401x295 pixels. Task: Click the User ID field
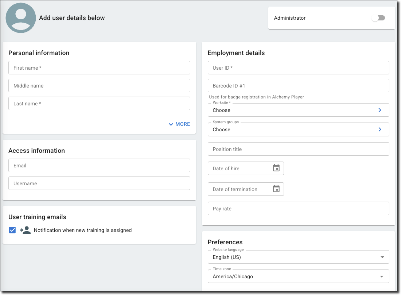pyautogui.click(x=298, y=68)
